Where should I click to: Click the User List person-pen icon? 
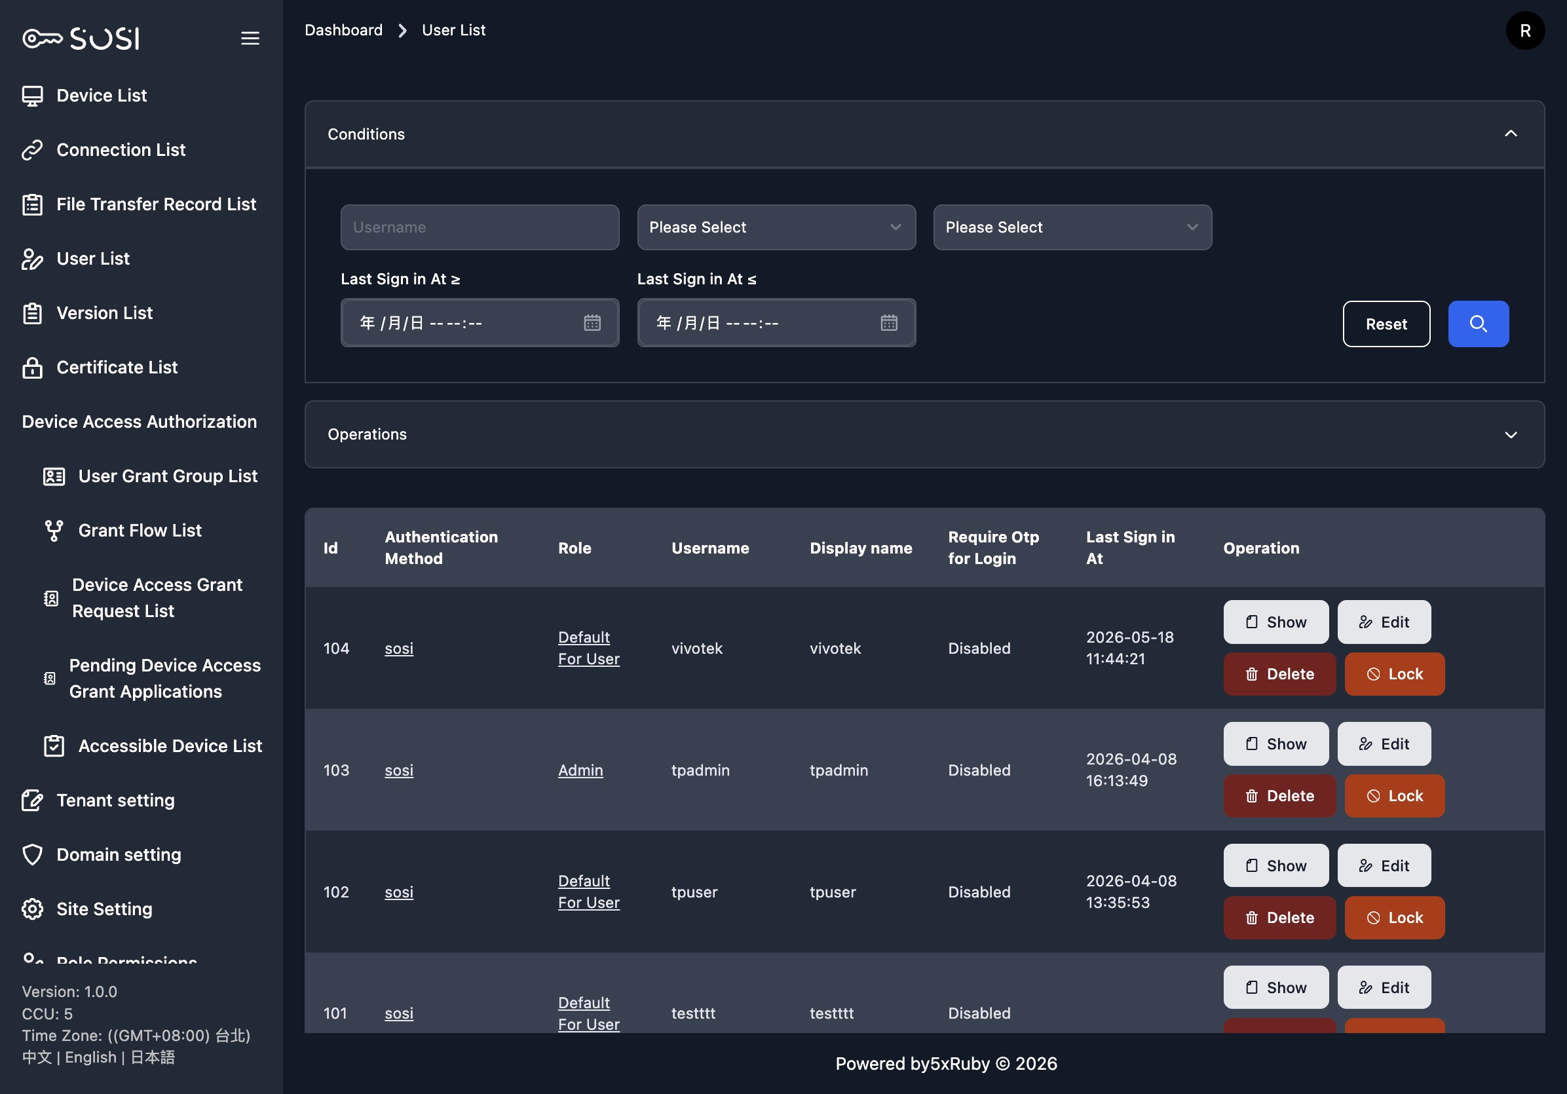coord(32,259)
